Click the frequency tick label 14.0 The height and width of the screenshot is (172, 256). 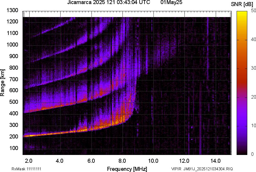pos(215,161)
